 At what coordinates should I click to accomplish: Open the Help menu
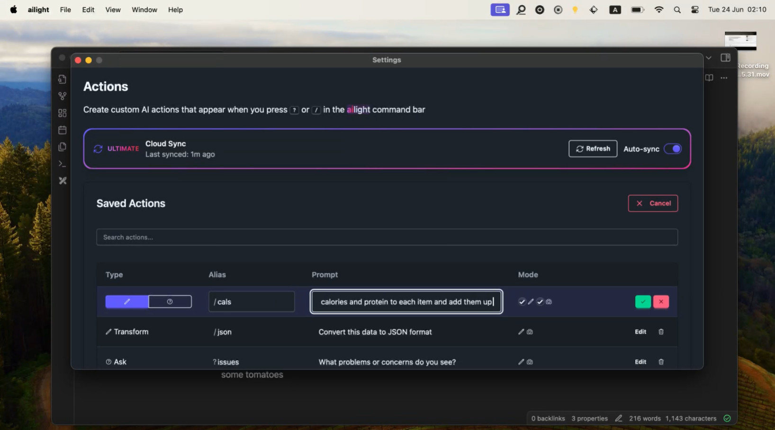[x=175, y=9]
